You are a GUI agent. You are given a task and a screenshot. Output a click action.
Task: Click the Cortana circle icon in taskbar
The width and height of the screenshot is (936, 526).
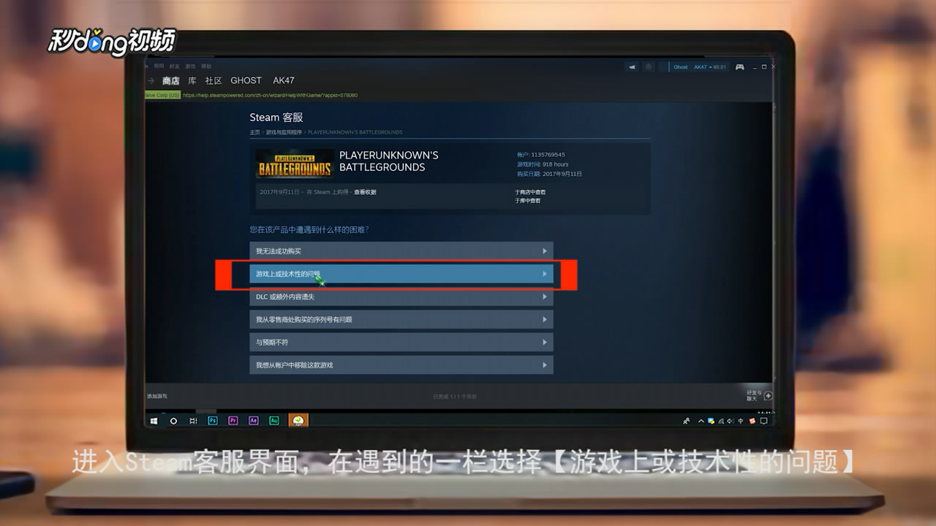coord(173,421)
